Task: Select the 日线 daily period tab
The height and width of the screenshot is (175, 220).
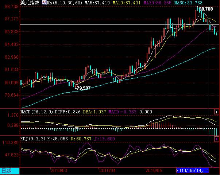Action: point(10,171)
